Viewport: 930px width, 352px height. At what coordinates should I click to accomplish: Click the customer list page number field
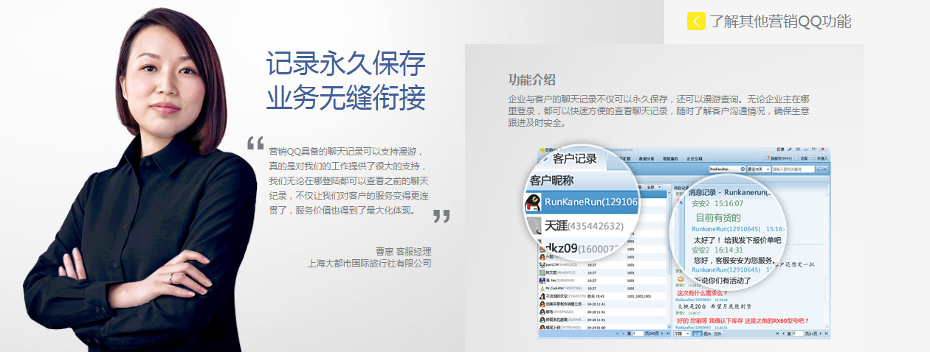[x=638, y=334]
